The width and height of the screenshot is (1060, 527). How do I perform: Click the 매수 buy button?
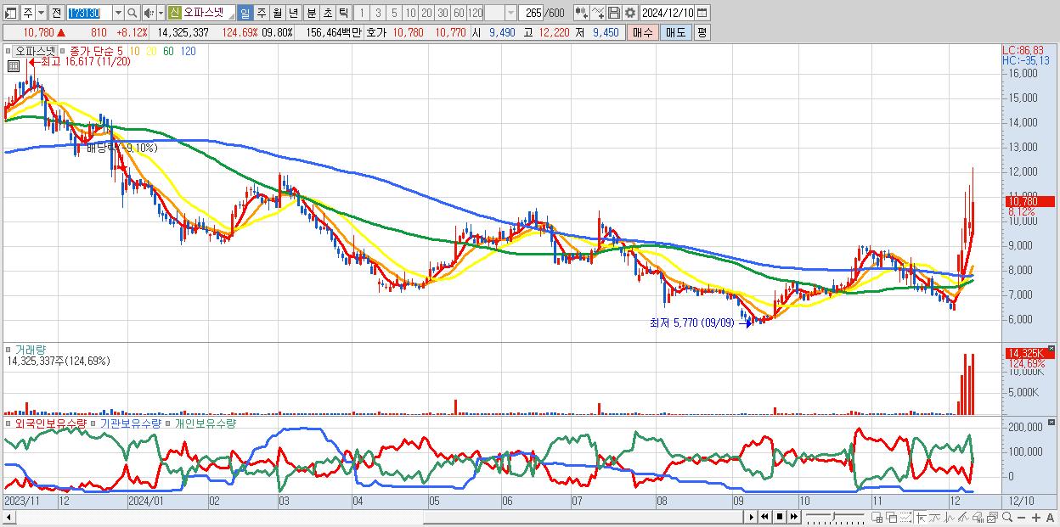tap(642, 32)
